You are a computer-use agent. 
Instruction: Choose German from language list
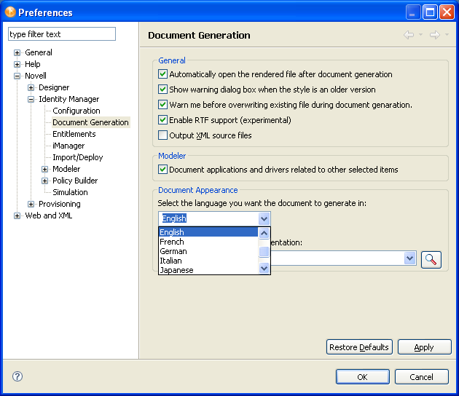[173, 251]
